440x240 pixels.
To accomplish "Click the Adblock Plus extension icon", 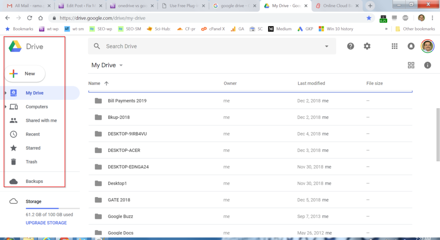I will (405, 18).
